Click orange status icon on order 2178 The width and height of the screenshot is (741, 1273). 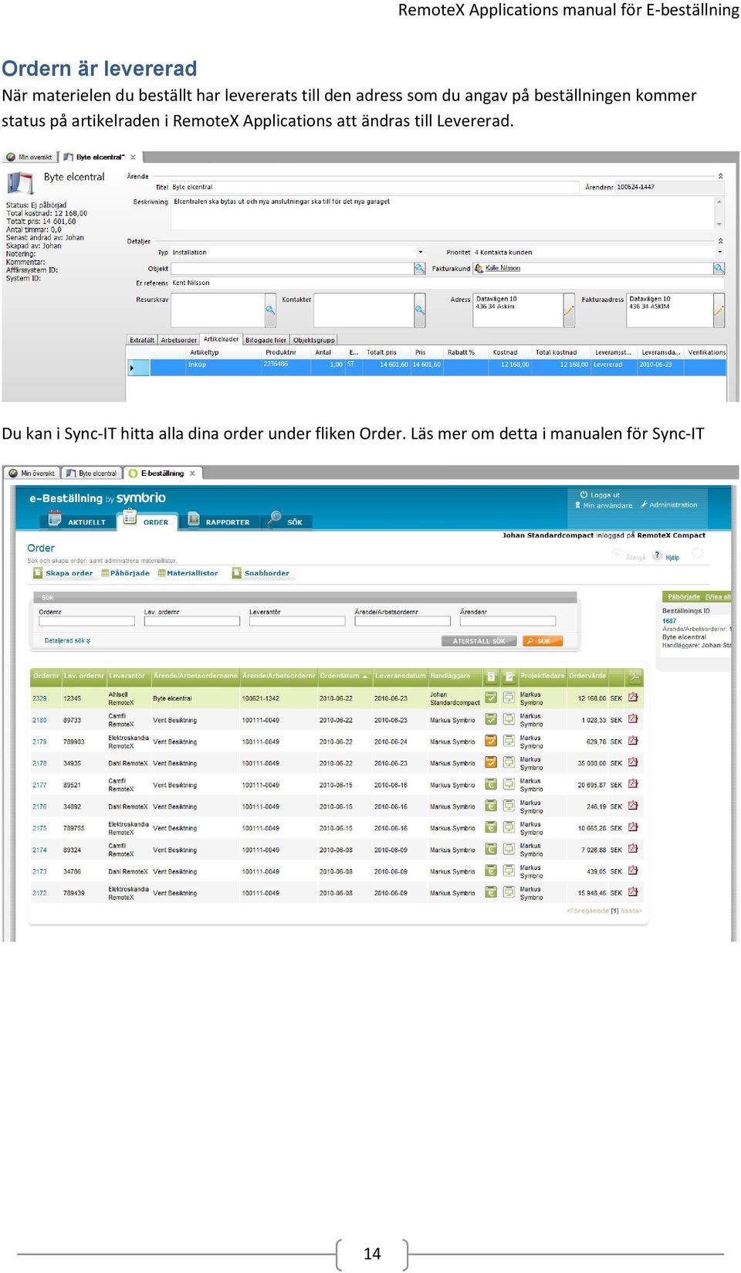(491, 762)
